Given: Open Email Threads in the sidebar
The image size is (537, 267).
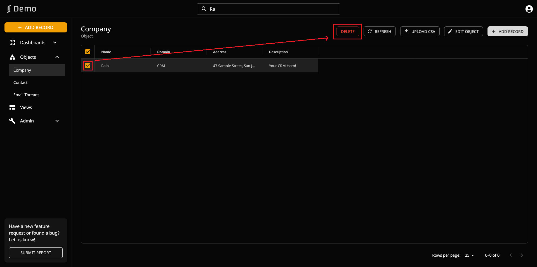Looking at the screenshot, I should pos(26,95).
